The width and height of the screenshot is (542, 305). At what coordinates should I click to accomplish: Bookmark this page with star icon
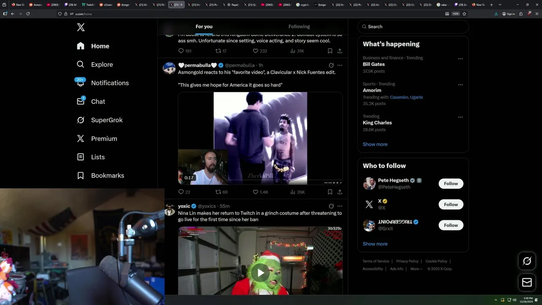coord(465,14)
